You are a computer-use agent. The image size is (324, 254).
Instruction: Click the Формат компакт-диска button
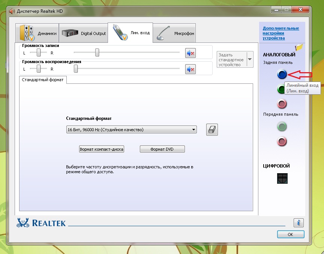pyautogui.click(x=102, y=149)
